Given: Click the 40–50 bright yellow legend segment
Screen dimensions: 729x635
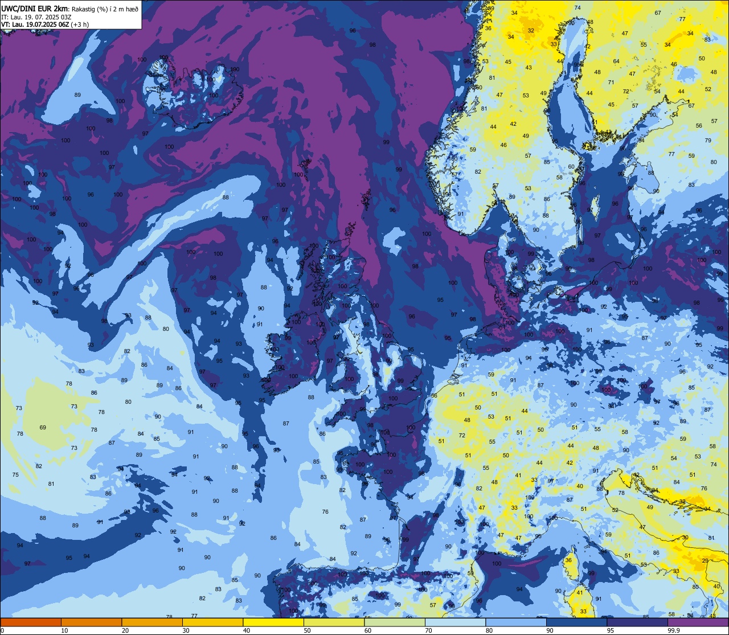Looking at the screenshot, I should click(x=273, y=622).
